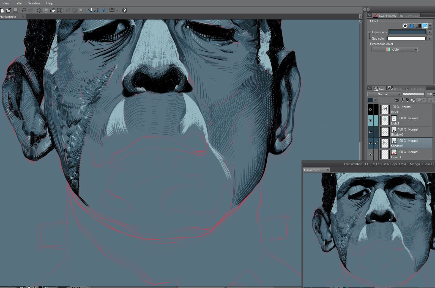Switch to the Layer palette tab

pyautogui.click(x=379, y=89)
